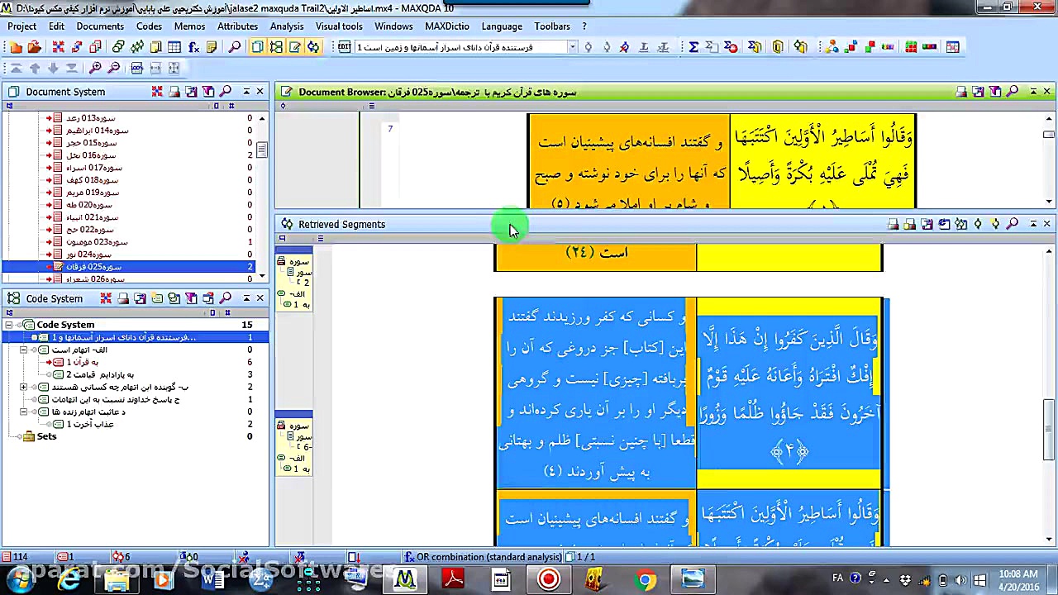
Task: Open the Text Search tool from the toolbar
Action: 236,47
